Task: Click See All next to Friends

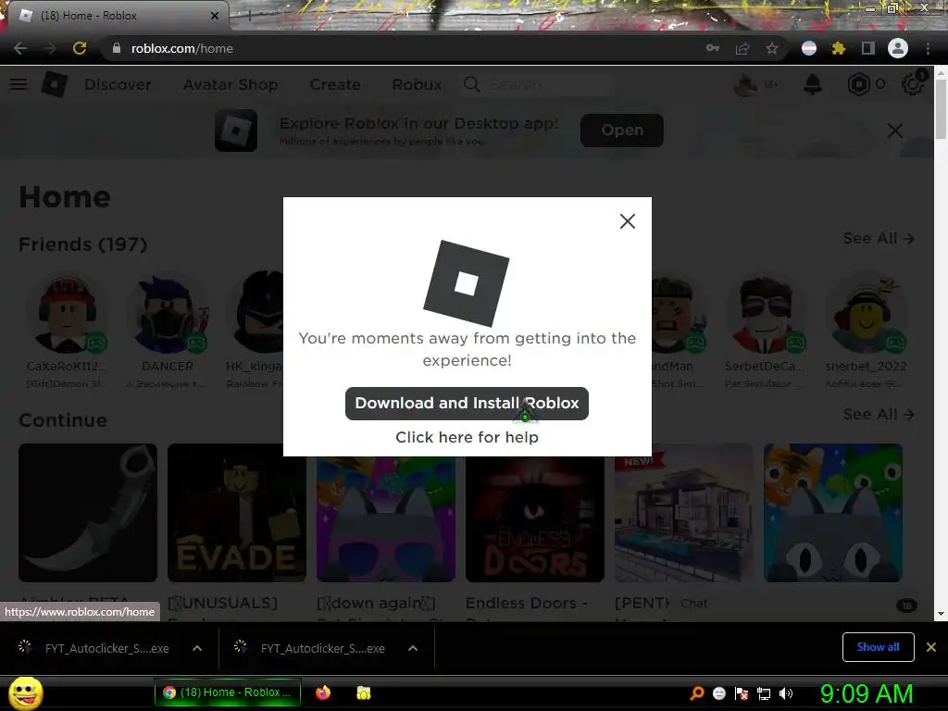Action: pos(879,238)
